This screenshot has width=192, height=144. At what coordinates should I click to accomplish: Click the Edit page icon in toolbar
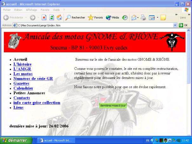[x=152, y=18]
